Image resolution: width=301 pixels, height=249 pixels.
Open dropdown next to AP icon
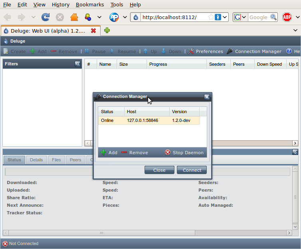[x=125, y=17]
